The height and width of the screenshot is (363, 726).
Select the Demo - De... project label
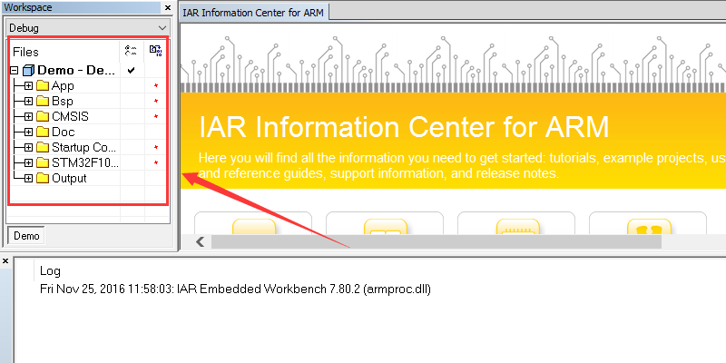[76, 71]
